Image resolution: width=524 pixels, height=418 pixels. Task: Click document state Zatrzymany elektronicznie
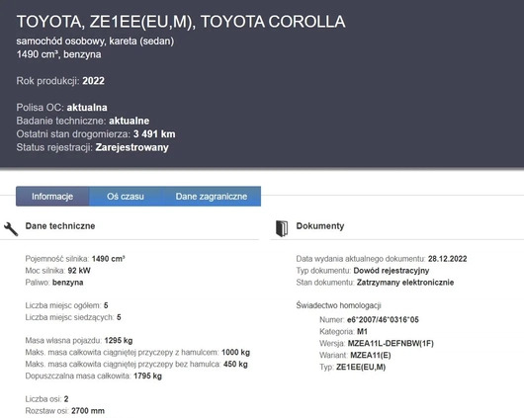[405, 283]
